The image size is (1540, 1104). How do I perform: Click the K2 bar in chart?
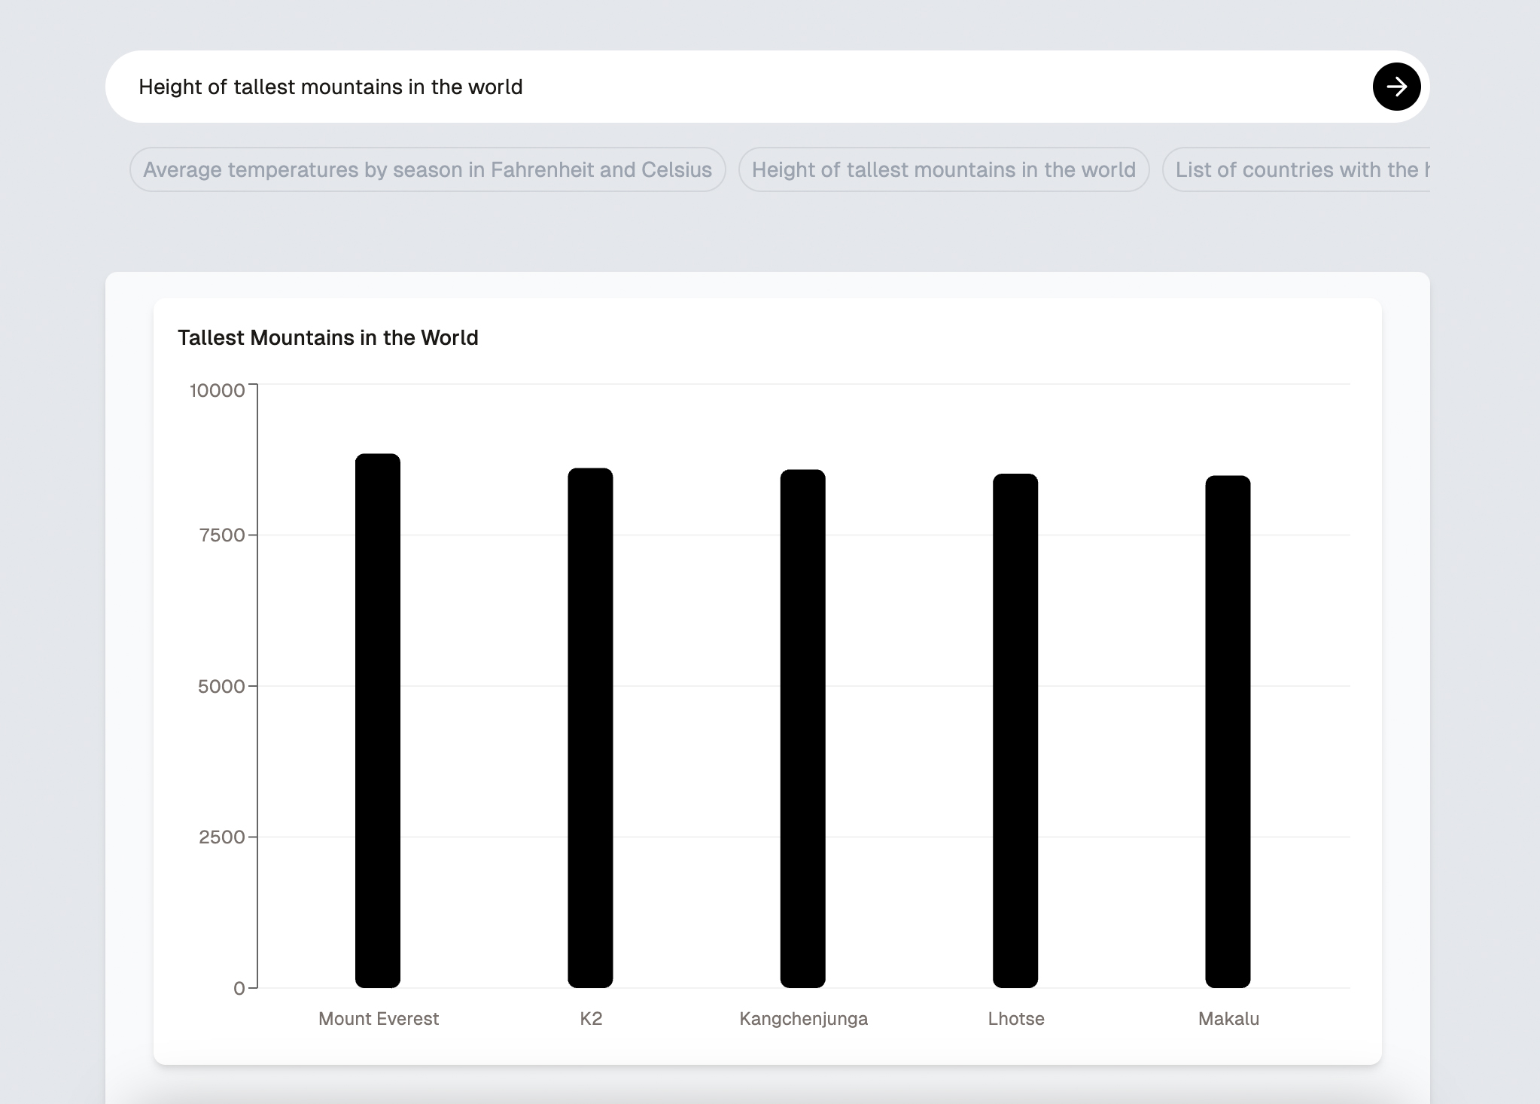point(590,727)
